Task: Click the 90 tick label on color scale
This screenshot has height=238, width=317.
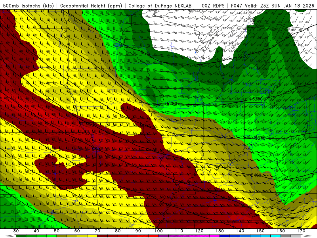Action: [138, 231]
